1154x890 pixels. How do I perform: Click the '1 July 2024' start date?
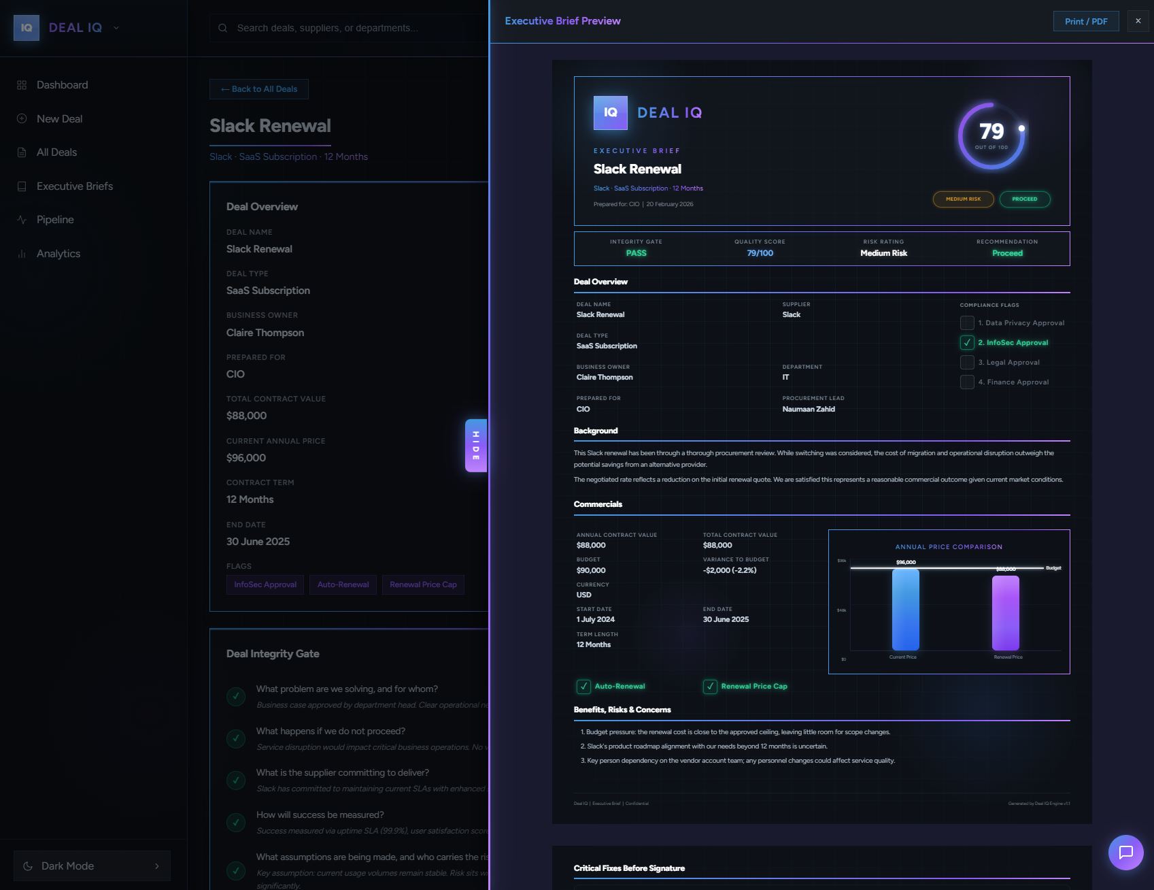point(596,619)
